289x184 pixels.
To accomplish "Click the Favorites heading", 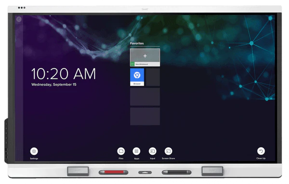I will click(x=137, y=43).
